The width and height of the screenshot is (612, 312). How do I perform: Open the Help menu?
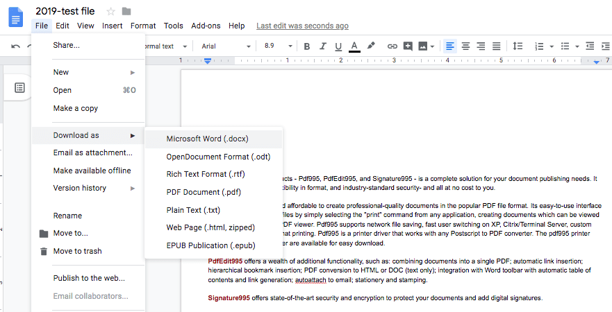click(236, 26)
